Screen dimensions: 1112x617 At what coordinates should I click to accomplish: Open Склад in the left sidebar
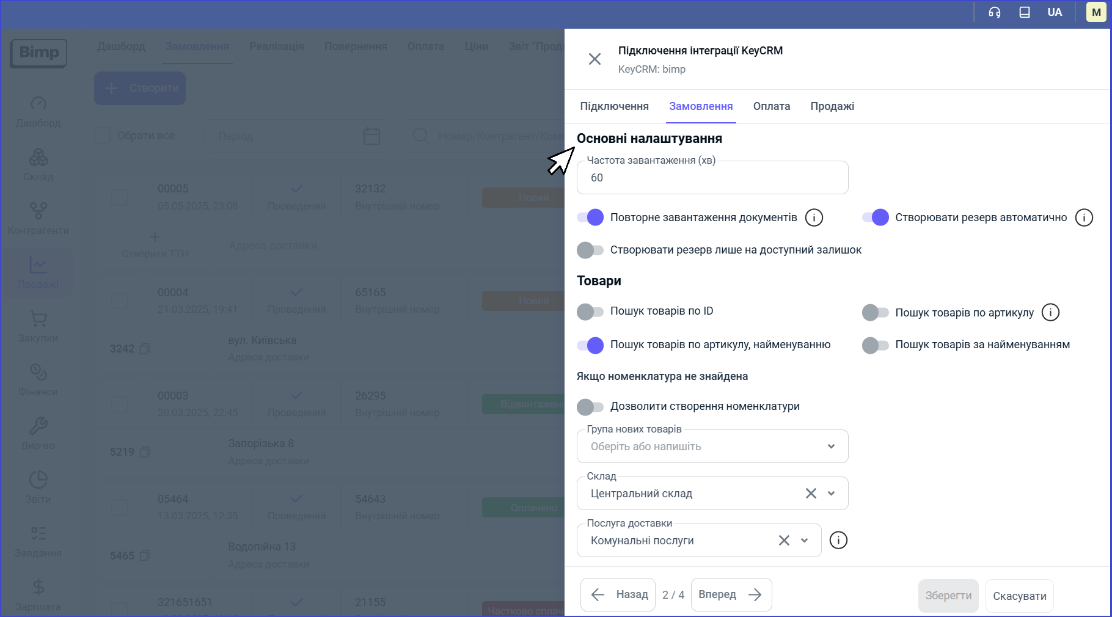click(x=38, y=166)
